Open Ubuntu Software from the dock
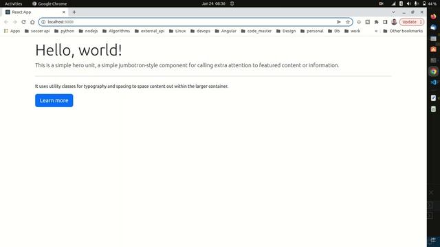 pos(433,49)
